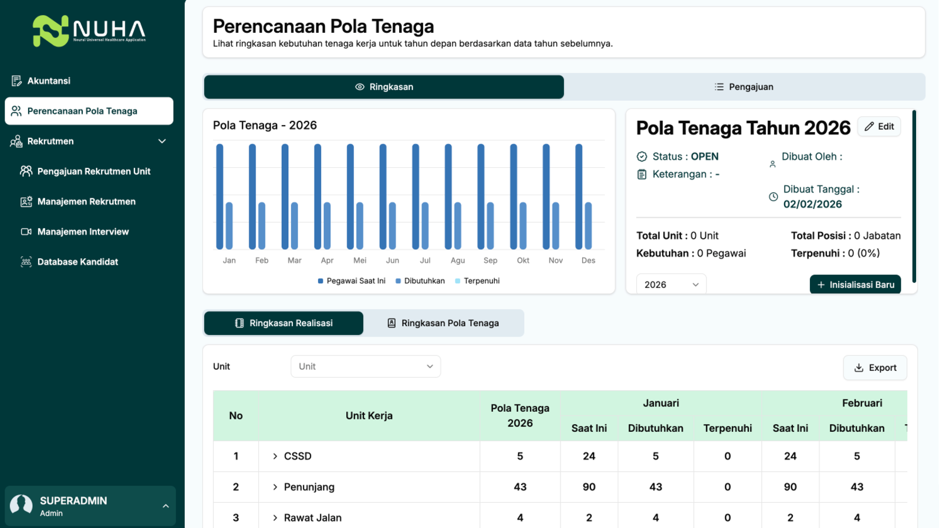Image resolution: width=939 pixels, height=528 pixels.
Task: Click the Database Kandidat icon
Action: click(x=26, y=262)
